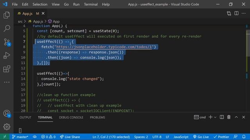The width and height of the screenshot is (250, 140).
Task: Open notifications bell
Action: 244,136
